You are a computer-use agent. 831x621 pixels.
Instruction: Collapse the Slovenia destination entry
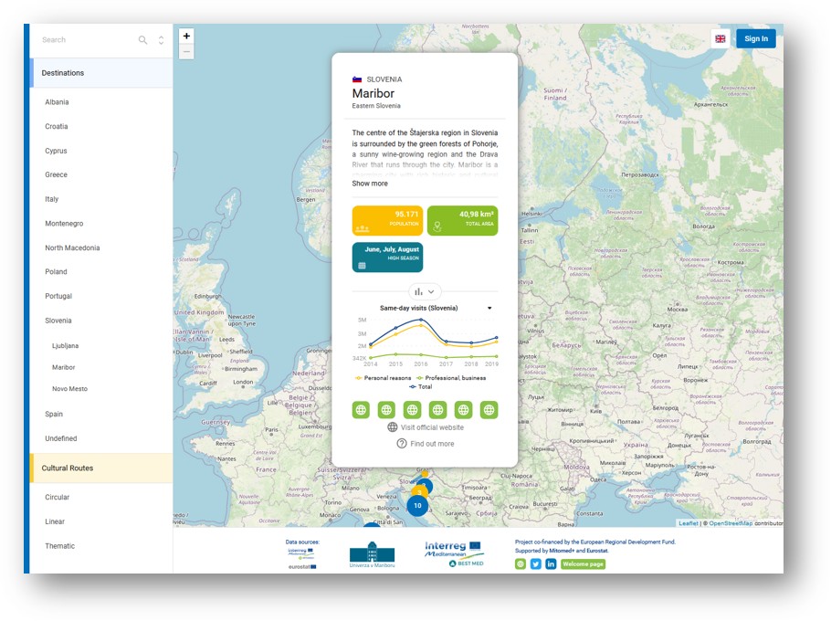pyautogui.click(x=58, y=321)
